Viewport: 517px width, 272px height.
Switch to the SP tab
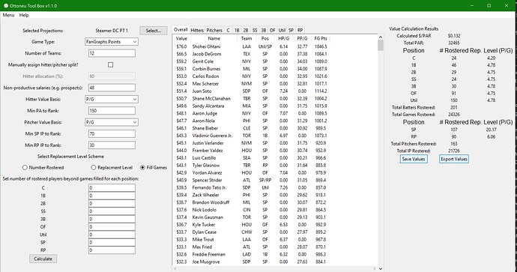[x=291, y=30]
